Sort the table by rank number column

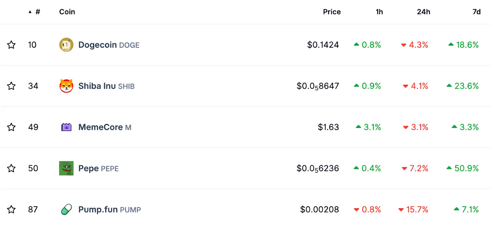point(37,12)
